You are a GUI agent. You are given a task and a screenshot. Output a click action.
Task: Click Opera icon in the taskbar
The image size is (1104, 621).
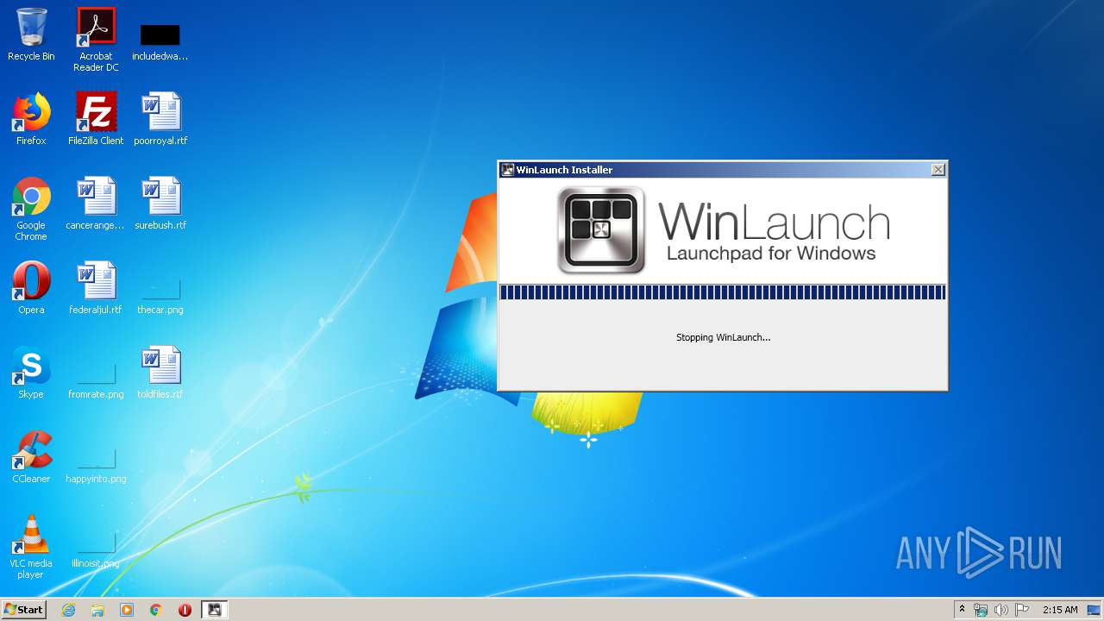click(185, 610)
